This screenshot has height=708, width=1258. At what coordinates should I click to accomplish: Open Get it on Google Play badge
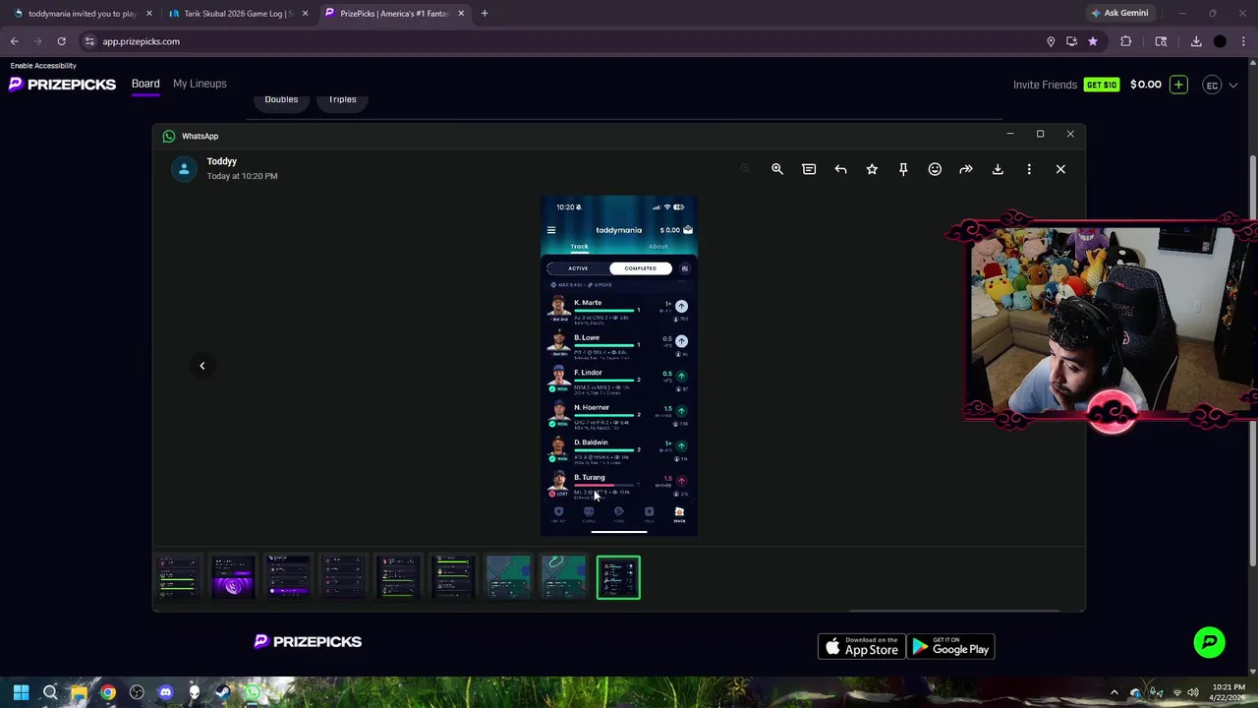click(950, 646)
